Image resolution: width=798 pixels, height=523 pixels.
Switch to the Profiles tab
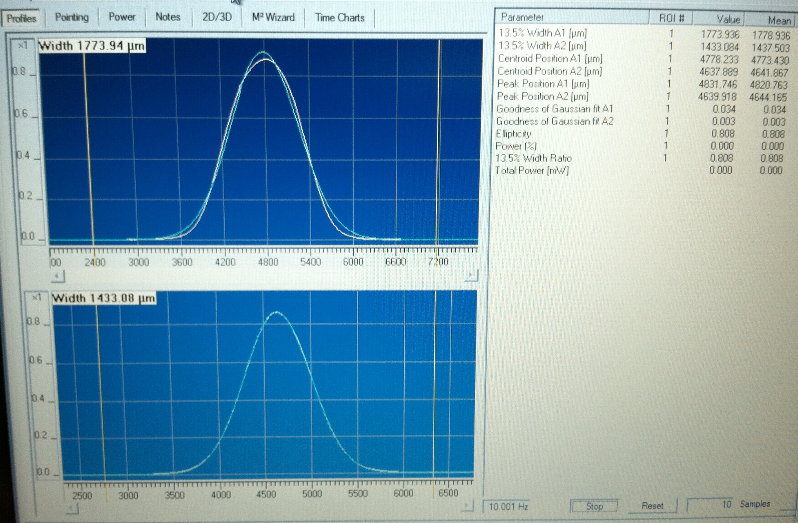click(x=22, y=18)
